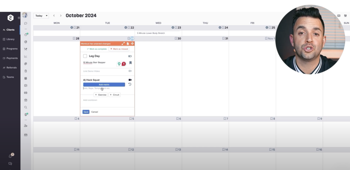Open the chat bubble icon in the client toolbar
Viewport: 350px width, 170px height.
(26, 23)
